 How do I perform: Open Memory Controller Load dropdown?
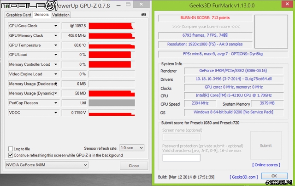pos(56,64)
